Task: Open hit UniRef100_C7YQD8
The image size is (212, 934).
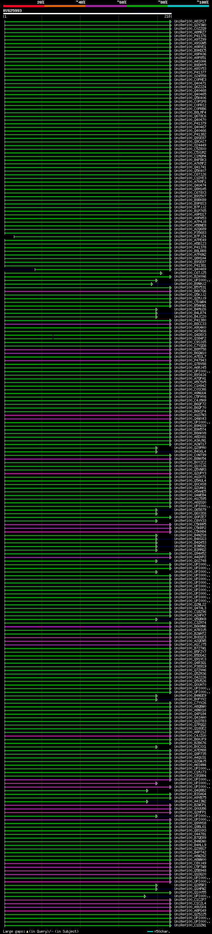Action: pos(190,346)
